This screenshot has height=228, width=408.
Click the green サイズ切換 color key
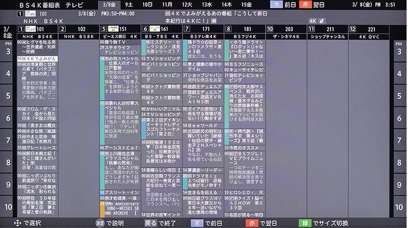305,223
